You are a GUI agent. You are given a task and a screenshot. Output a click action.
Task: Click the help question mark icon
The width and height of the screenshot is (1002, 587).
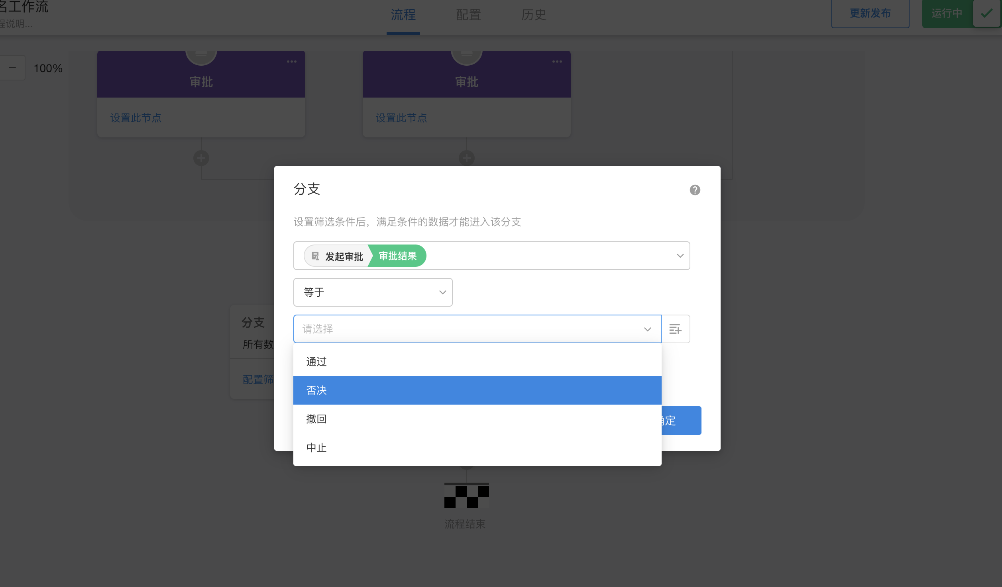[x=695, y=190]
